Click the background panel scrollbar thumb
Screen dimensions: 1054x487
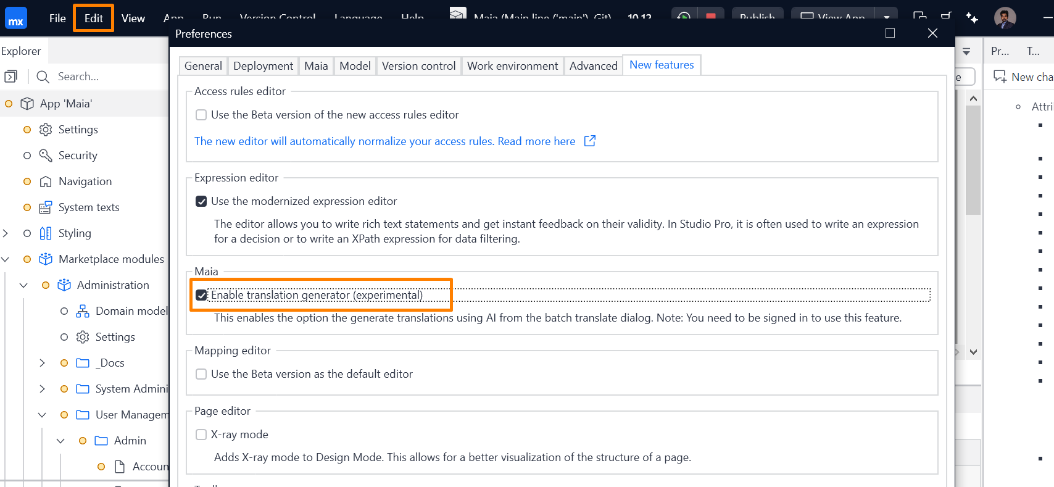(973, 160)
